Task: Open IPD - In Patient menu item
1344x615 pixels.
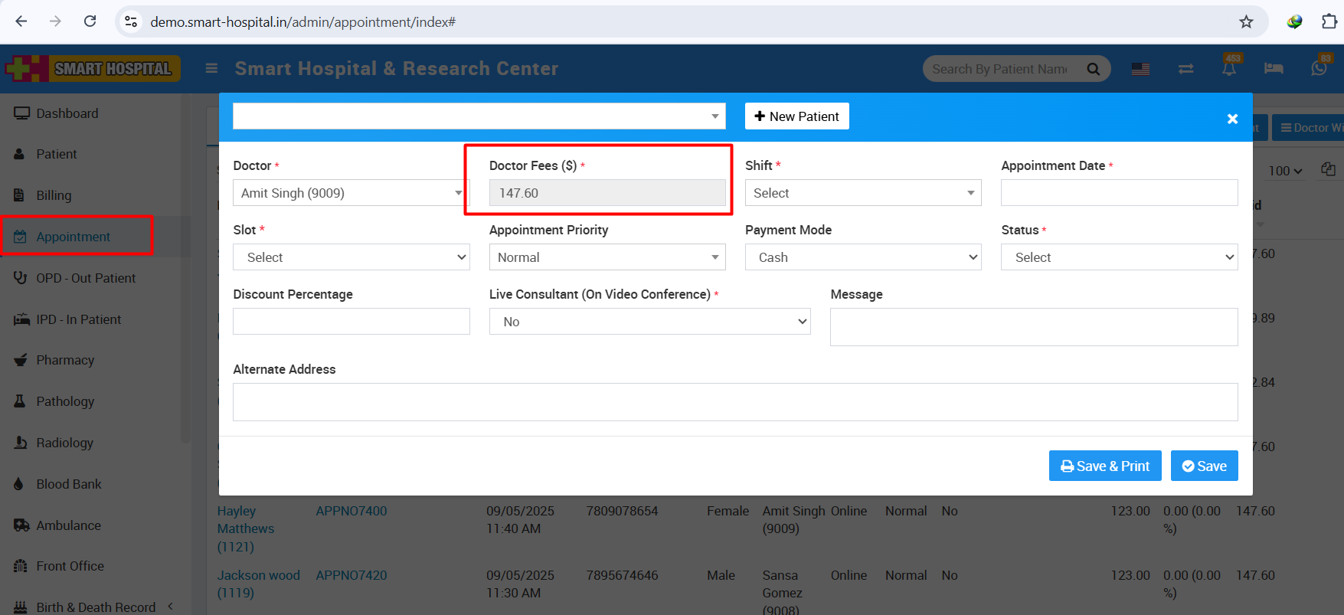Action: coord(79,319)
